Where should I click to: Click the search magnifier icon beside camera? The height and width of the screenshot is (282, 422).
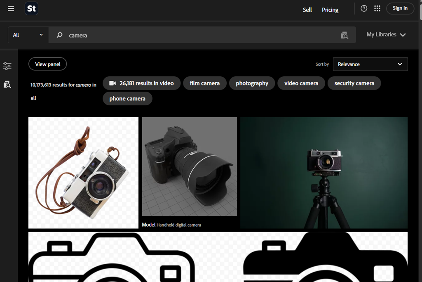[x=59, y=35]
